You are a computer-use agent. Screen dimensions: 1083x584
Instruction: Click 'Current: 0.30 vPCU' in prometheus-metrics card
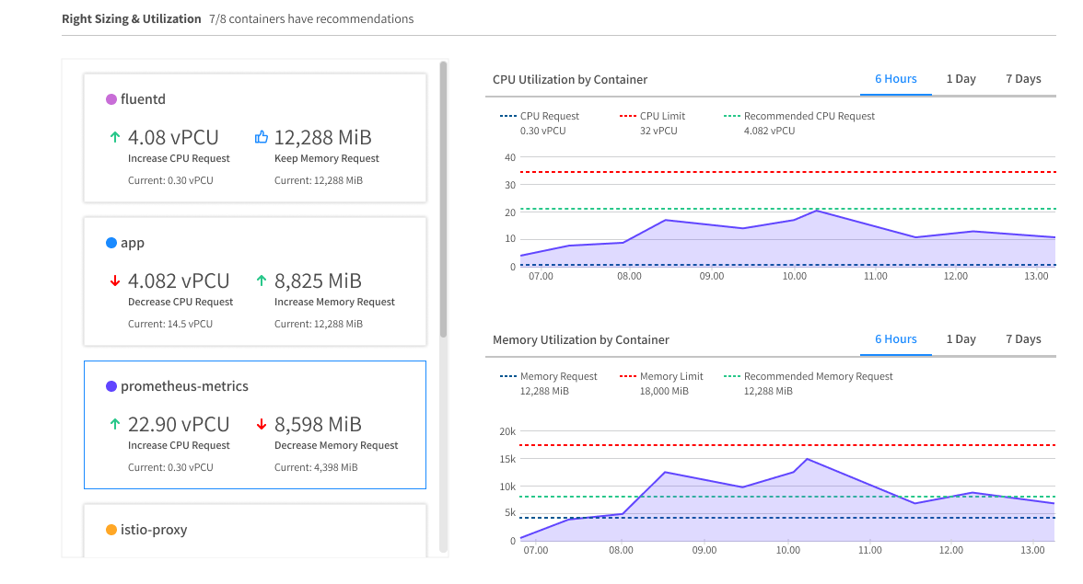pyautogui.click(x=170, y=467)
